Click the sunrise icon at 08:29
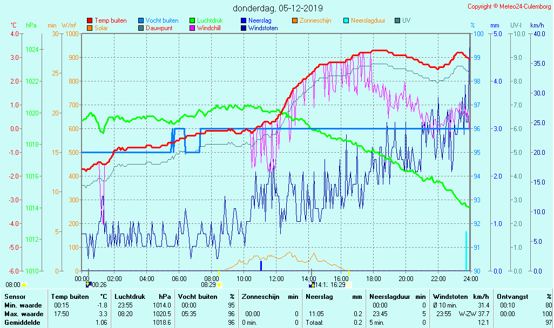Viewport: 554px width, 328px height. pos(220,284)
